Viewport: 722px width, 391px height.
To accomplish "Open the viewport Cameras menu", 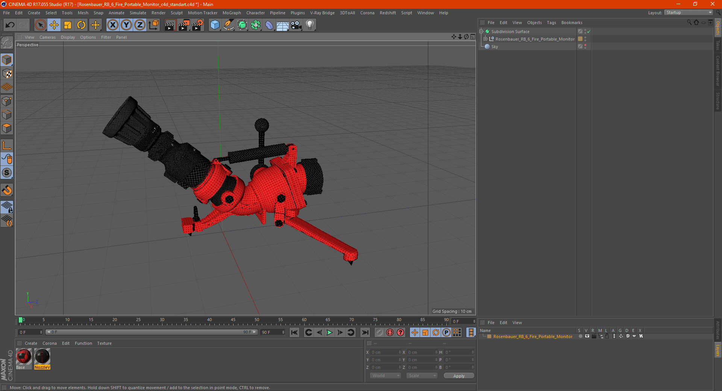I will 47,37.
